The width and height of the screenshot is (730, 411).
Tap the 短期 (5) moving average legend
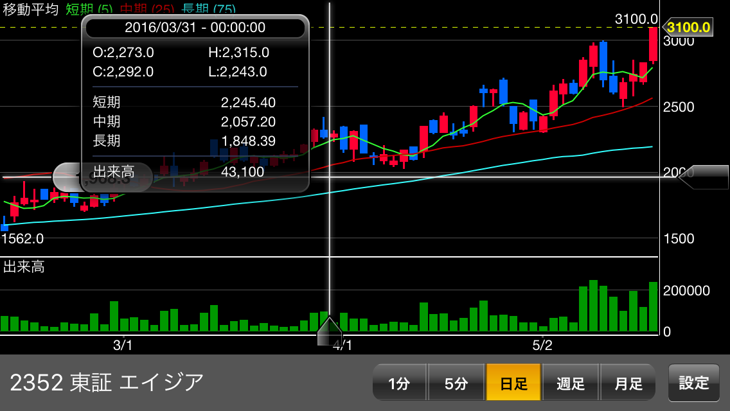pyautogui.click(x=89, y=10)
